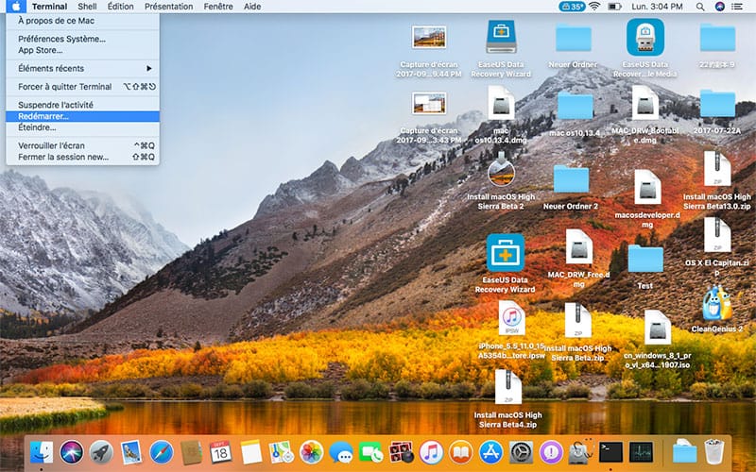Screen dimensions: 756x472
Task: Click Redémarrer... to restart
Action: tap(82, 116)
